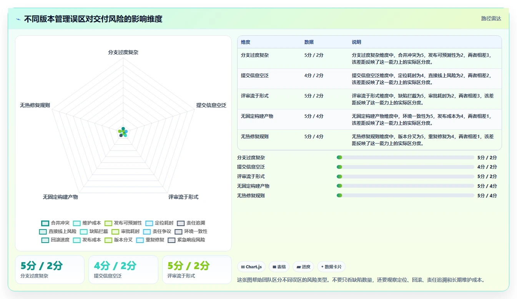This screenshot has width=517, height=299.
Task: Click the 无热修复规则 progress bar
Action: [406, 196]
